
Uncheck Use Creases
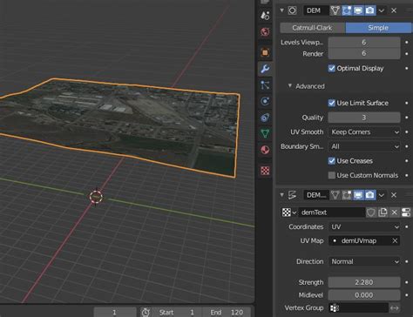click(332, 161)
